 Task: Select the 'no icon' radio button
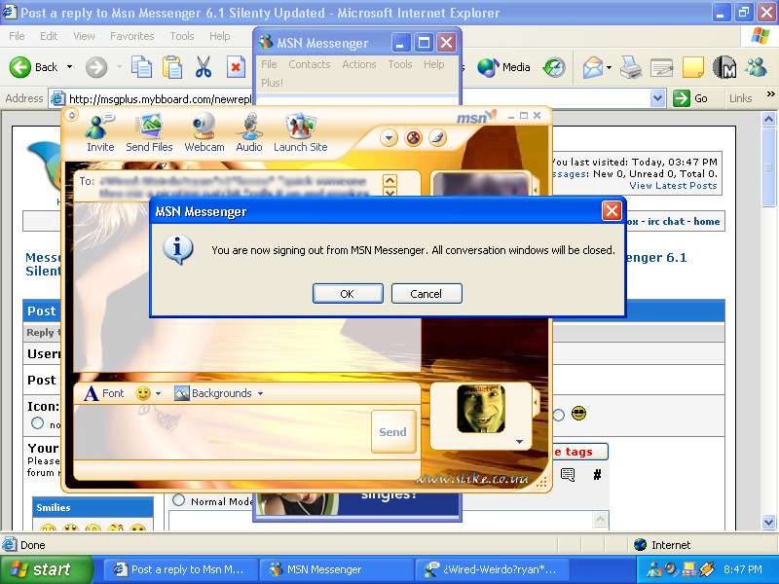(x=38, y=423)
